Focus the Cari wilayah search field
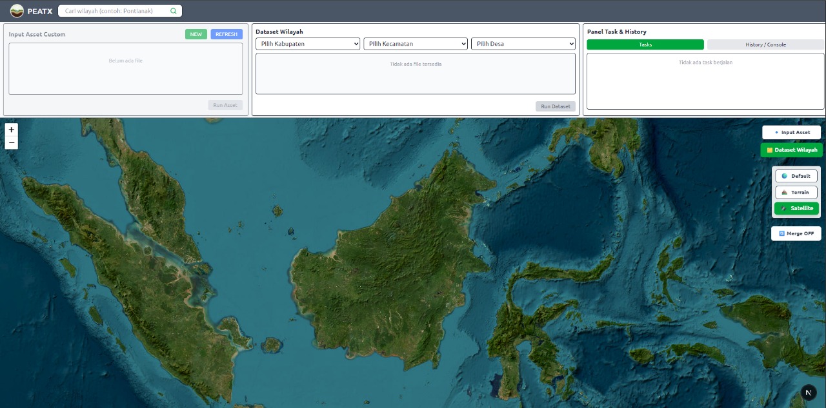This screenshot has height=408, width=826. tap(113, 11)
